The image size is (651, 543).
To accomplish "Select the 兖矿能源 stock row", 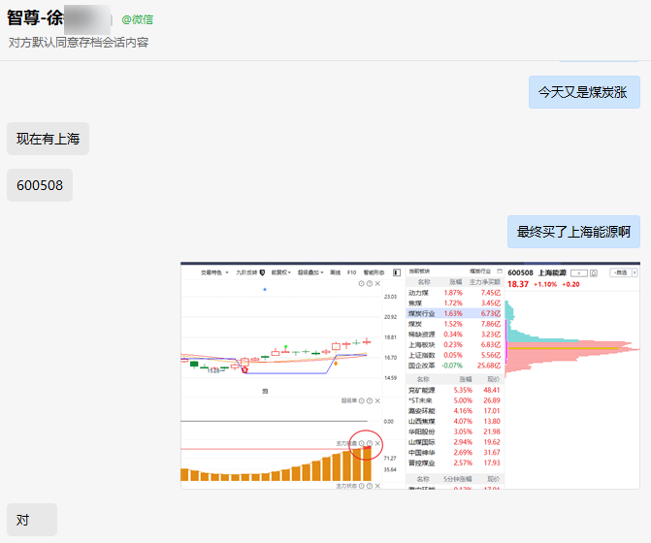I will point(455,390).
